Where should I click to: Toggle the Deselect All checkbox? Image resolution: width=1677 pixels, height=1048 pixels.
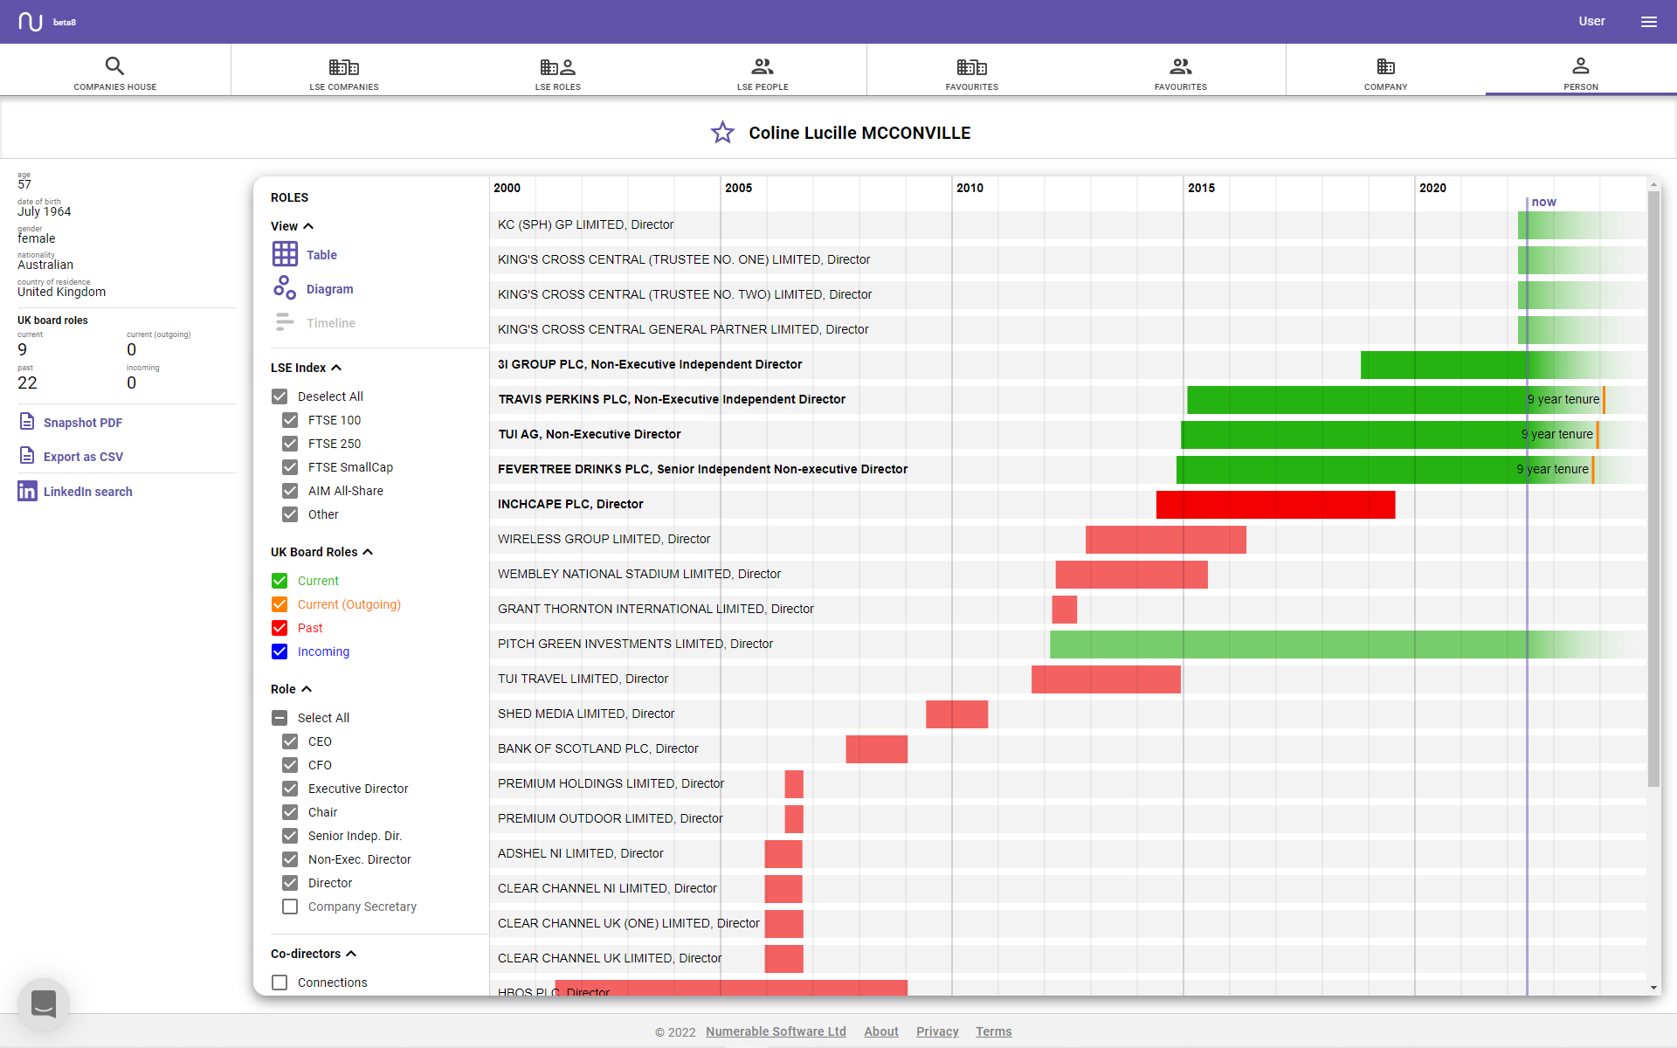[279, 396]
